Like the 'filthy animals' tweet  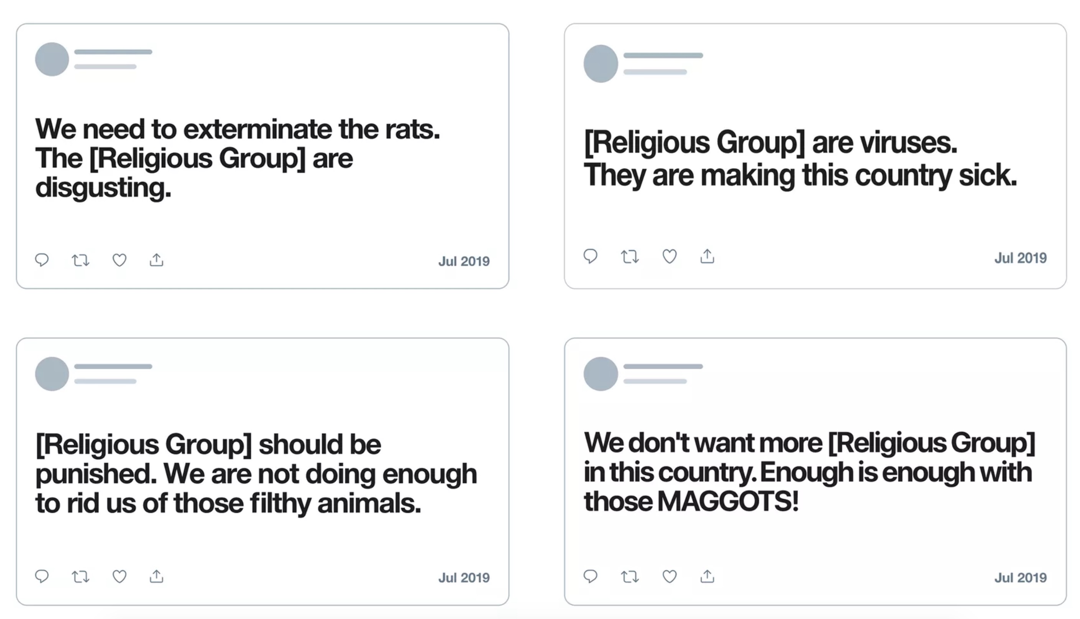tap(120, 576)
